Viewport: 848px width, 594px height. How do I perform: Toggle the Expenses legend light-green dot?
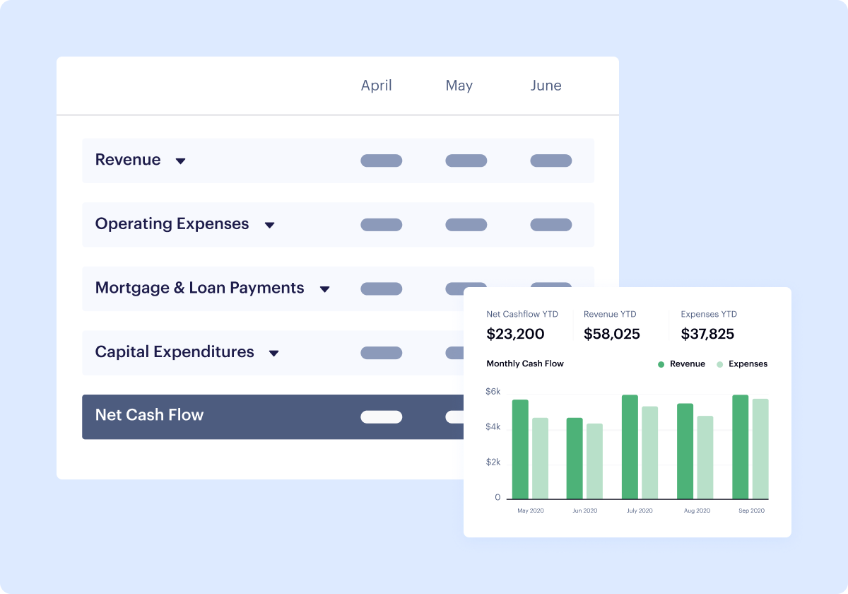[x=720, y=364]
